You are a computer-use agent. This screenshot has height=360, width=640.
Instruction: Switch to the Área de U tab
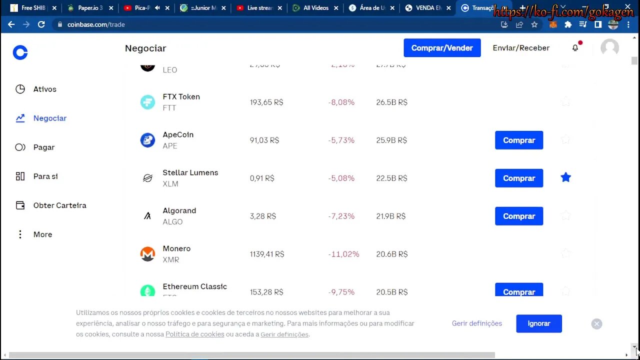tap(372, 8)
